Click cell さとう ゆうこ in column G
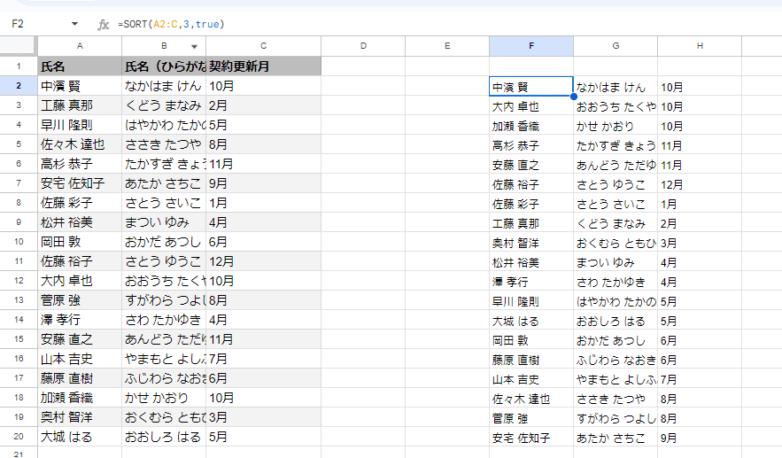Screen dimensions: 782x458 point(616,184)
